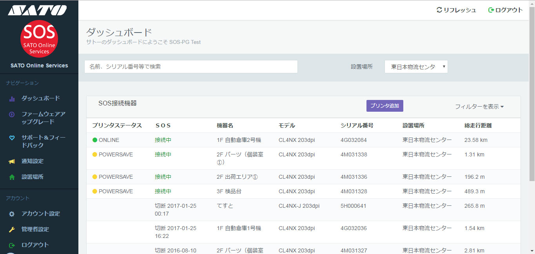Click the support heart icon in sidebar

pos(12,138)
